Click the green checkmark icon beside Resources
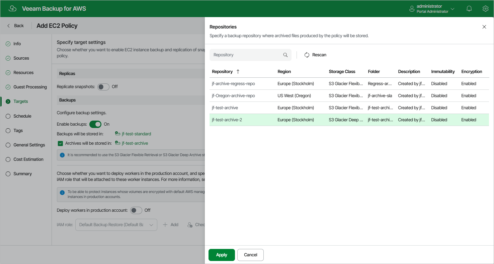The width and height of the screenshot is (494, 264). [8, 73]
